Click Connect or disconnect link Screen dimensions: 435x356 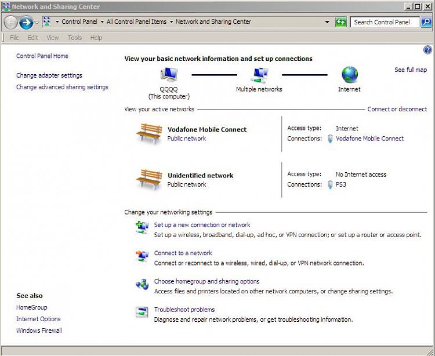(x=397, y=109)
